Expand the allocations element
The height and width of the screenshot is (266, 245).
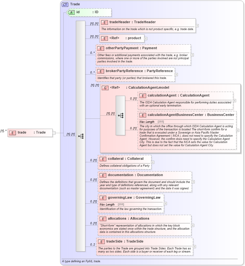point(193,225)
